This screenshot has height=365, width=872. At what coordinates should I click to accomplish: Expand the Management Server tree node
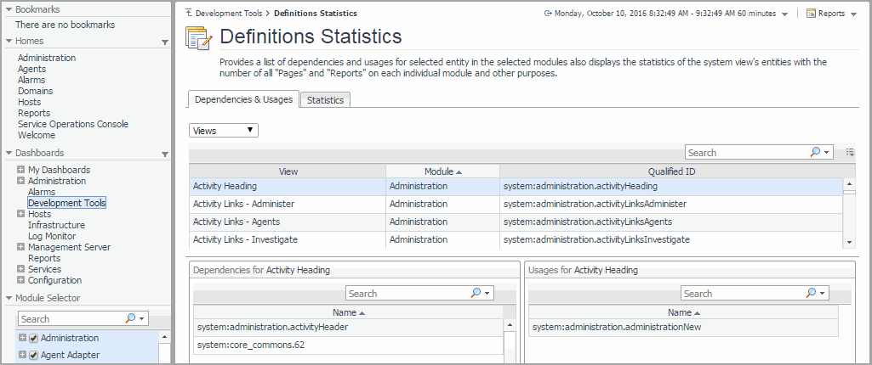(21, 247)
